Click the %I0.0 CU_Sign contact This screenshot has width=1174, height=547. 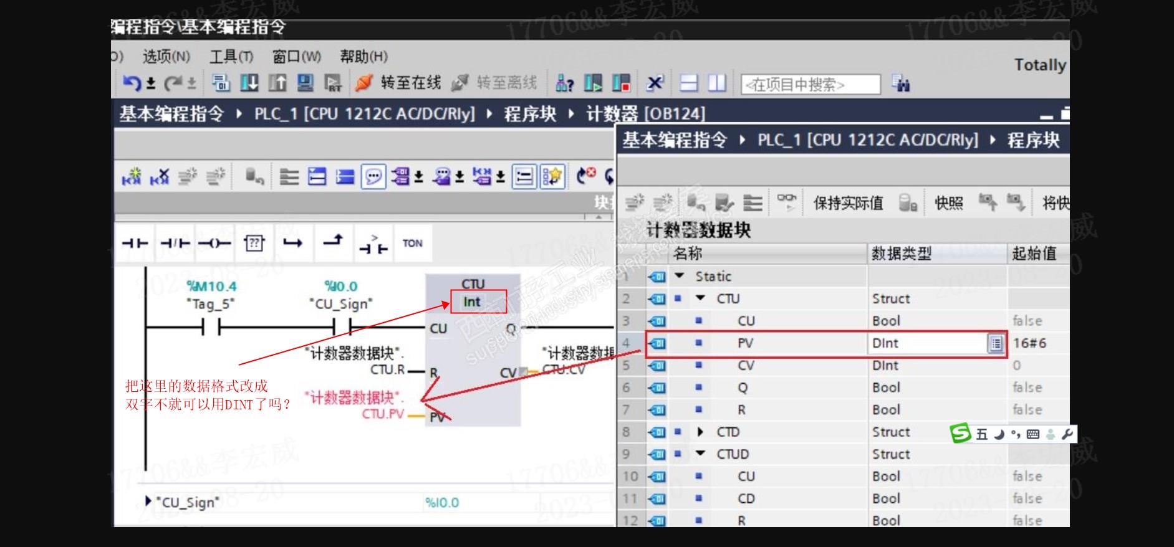(342, 326)
